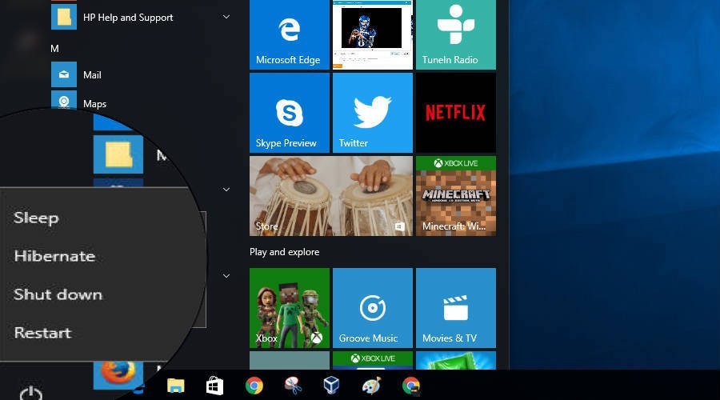Pick Restart from the power menu
720x400 pixels.
coord(42,333)
